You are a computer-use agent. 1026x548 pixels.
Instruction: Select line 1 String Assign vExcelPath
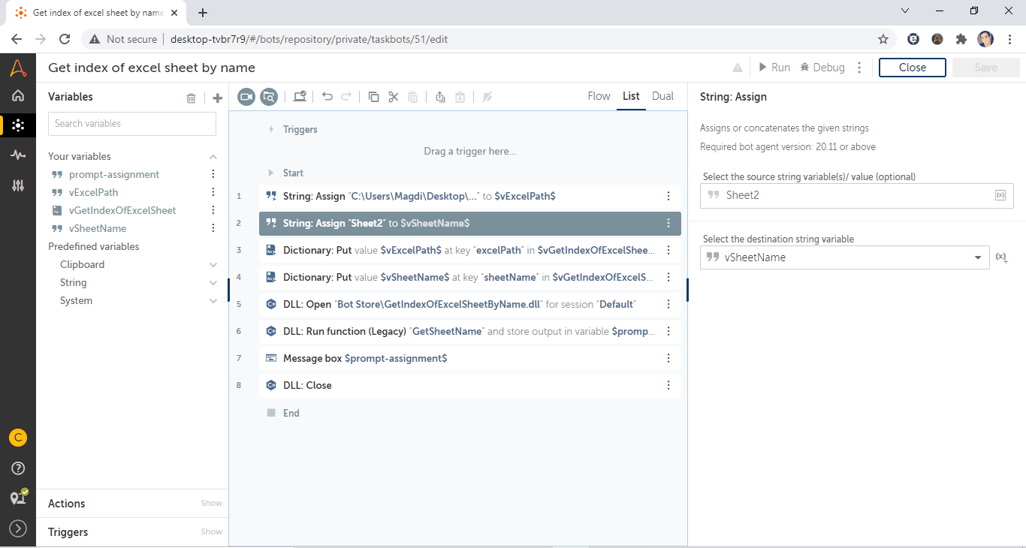[x=470, y=196]
